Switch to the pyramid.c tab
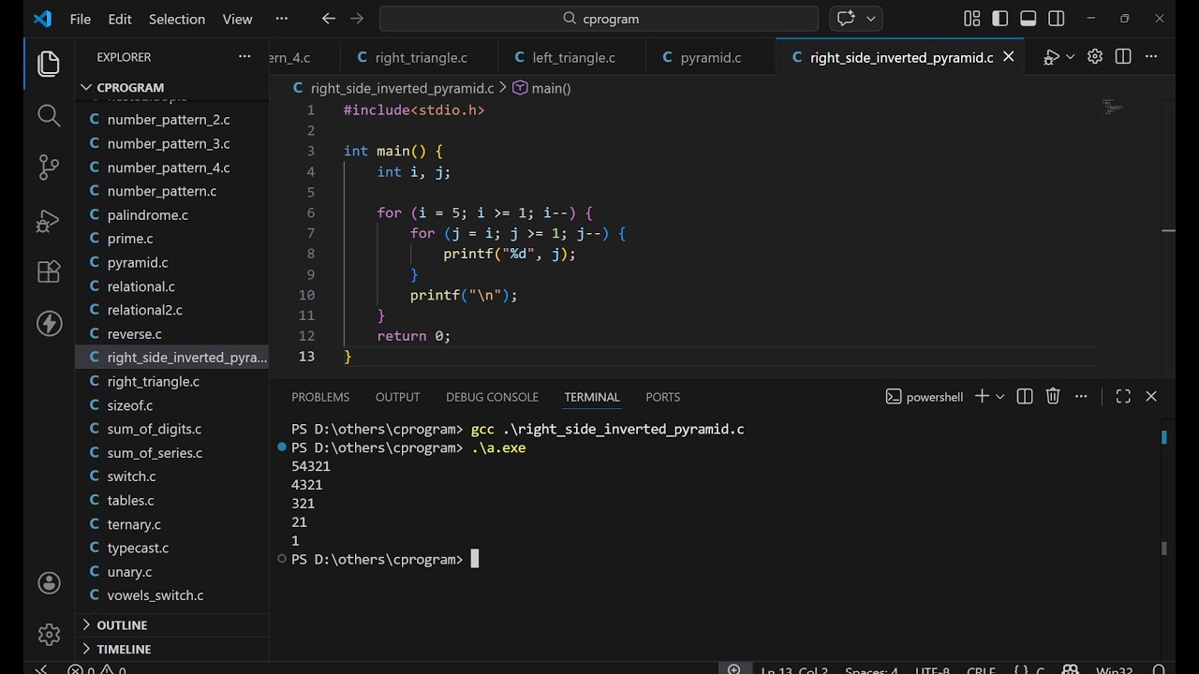This screenshot has width=1199, height=674. (710, 57)
